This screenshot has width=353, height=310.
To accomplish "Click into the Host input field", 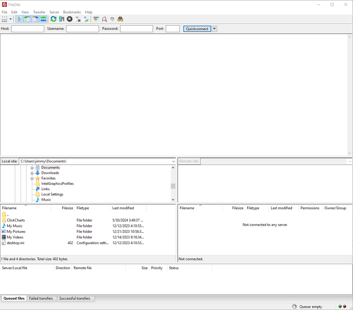I will pyautogui.click(x=28, y=29).
